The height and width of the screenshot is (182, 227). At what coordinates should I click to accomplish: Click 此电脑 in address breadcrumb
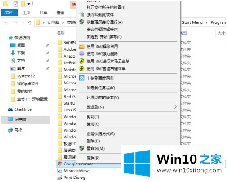(x=53, y=22)
